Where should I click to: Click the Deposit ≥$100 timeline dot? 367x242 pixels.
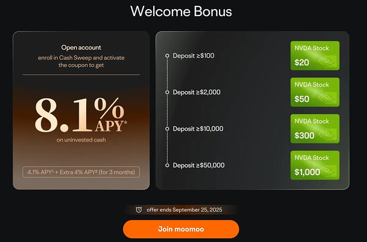tap(167, 56)
